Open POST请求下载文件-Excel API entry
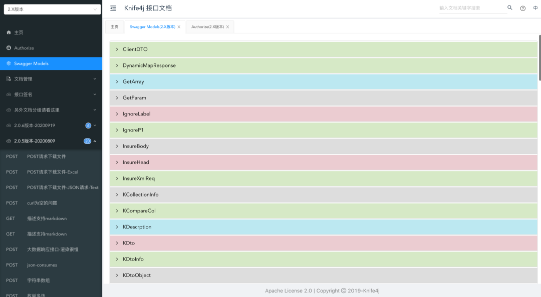541x297 pixels. 52,172
